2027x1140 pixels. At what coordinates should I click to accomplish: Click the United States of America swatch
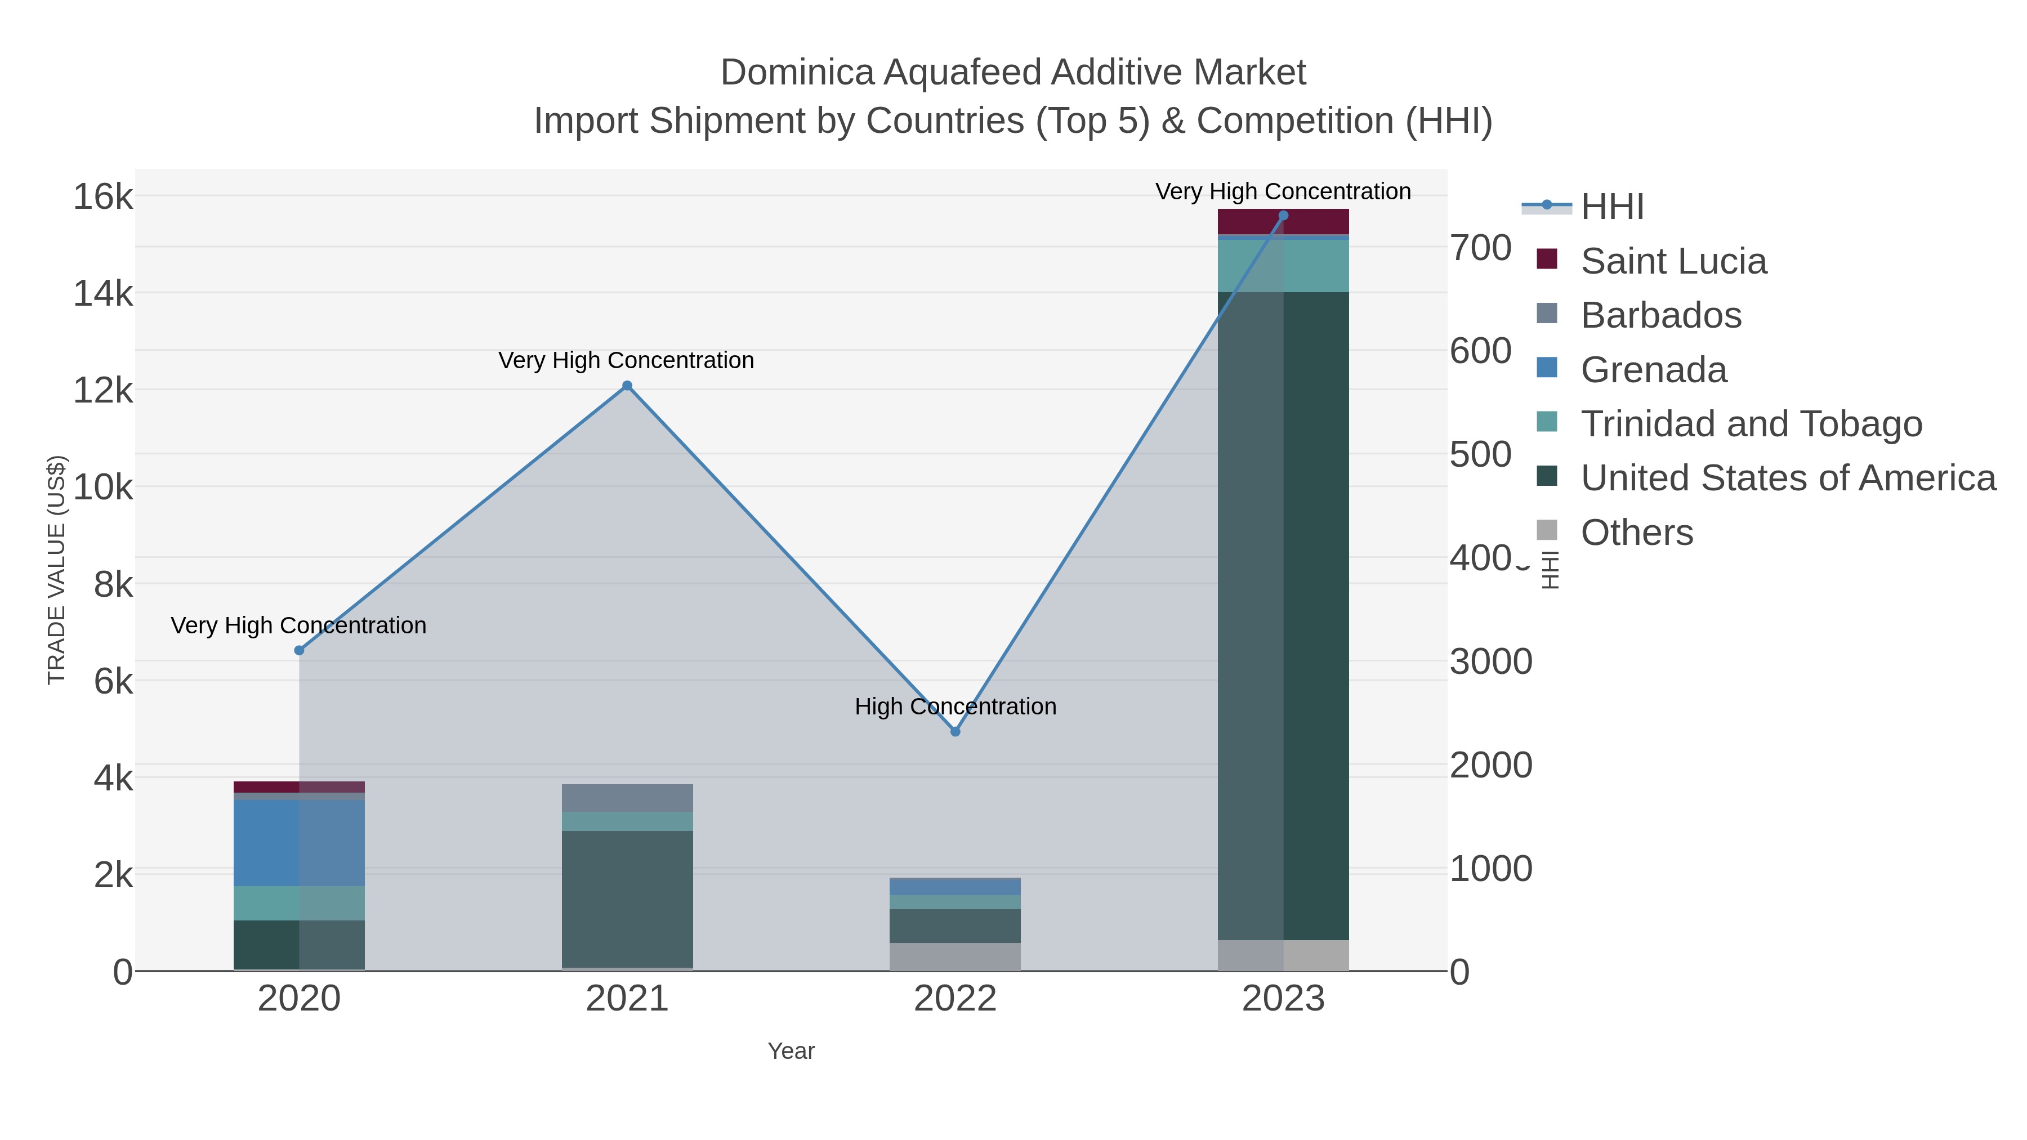1547,476
